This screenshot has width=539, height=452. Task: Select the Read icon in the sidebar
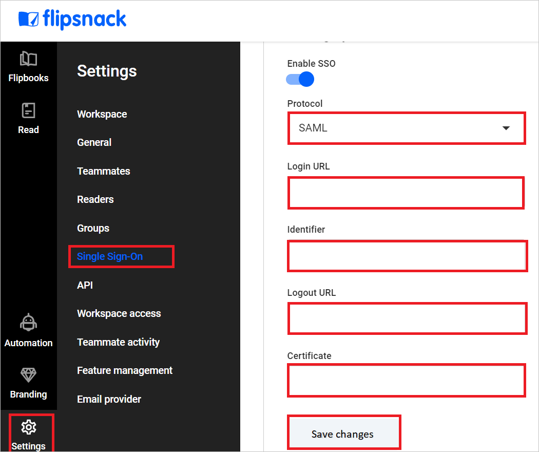28,118
